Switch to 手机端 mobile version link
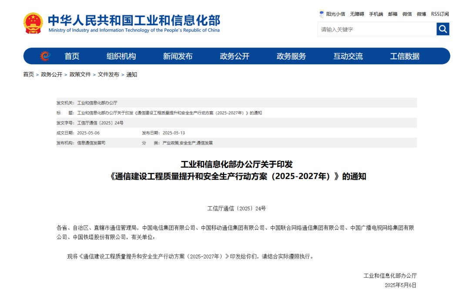The height and width of the screenshot is (295, 470). coord(376,14)
